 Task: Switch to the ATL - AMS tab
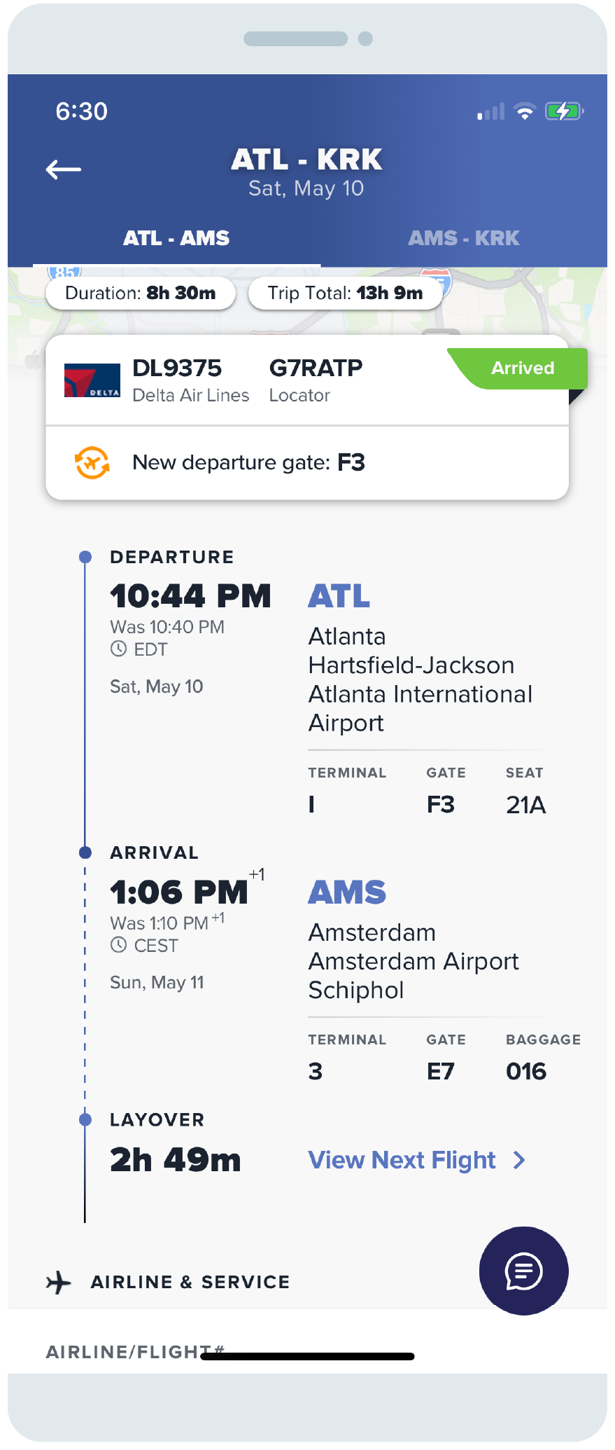click(x=176, y=238)
